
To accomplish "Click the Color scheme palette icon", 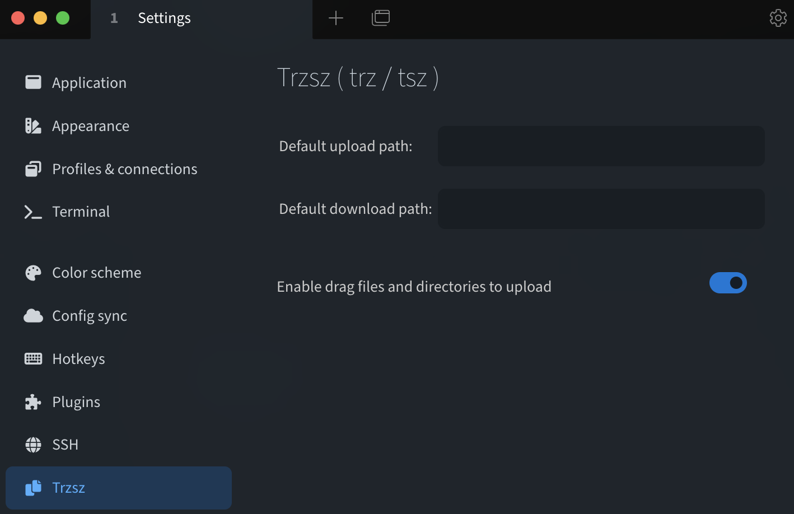I will tap(33, 273).
